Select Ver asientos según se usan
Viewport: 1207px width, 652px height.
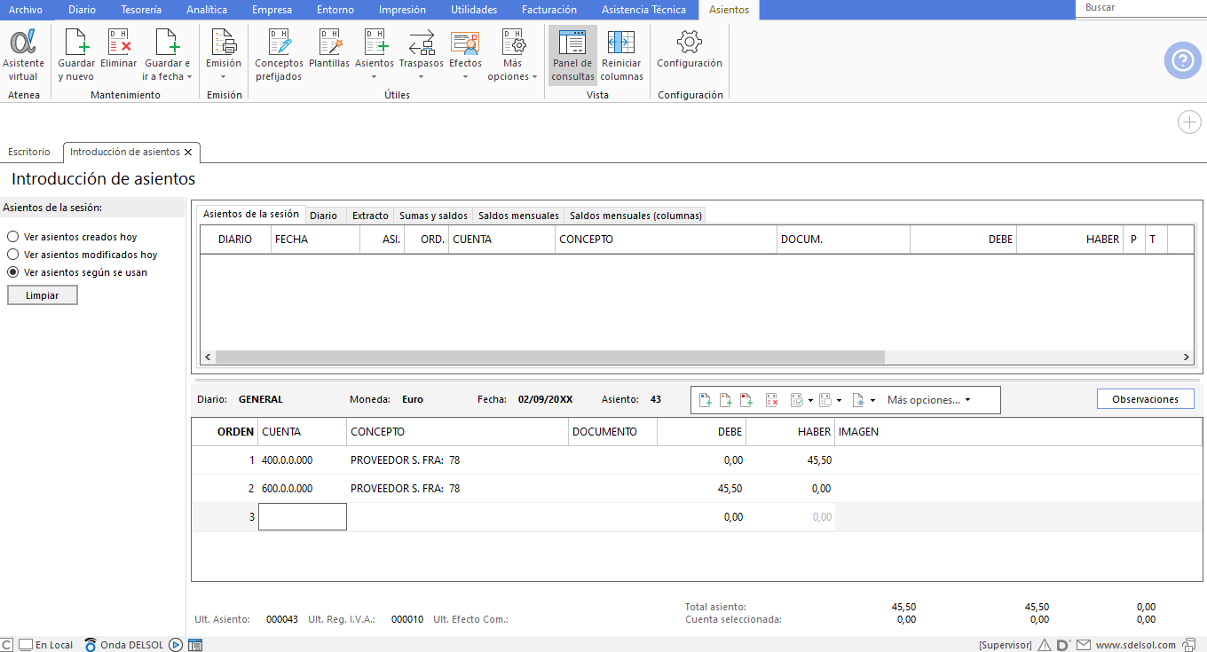tap(77, 272)
